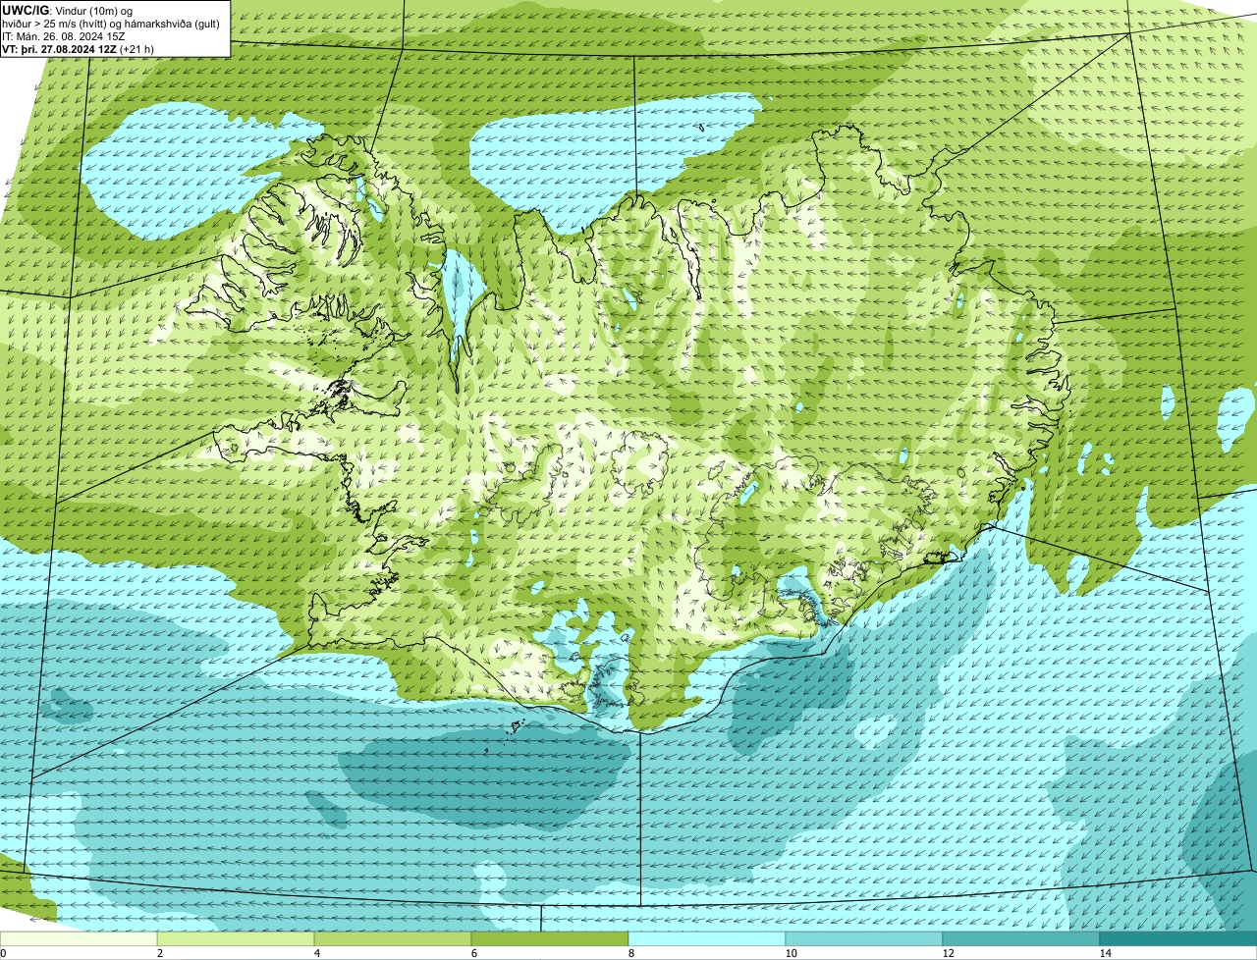1257x960 pixels.
Task: Click the 12–14 m/s teal legend segment
Action: tap(1021, 938)
